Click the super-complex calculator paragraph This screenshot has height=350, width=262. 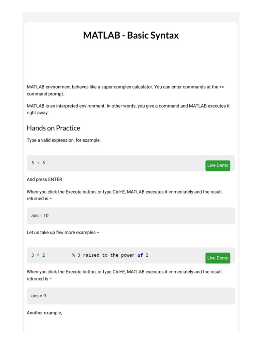123,87
